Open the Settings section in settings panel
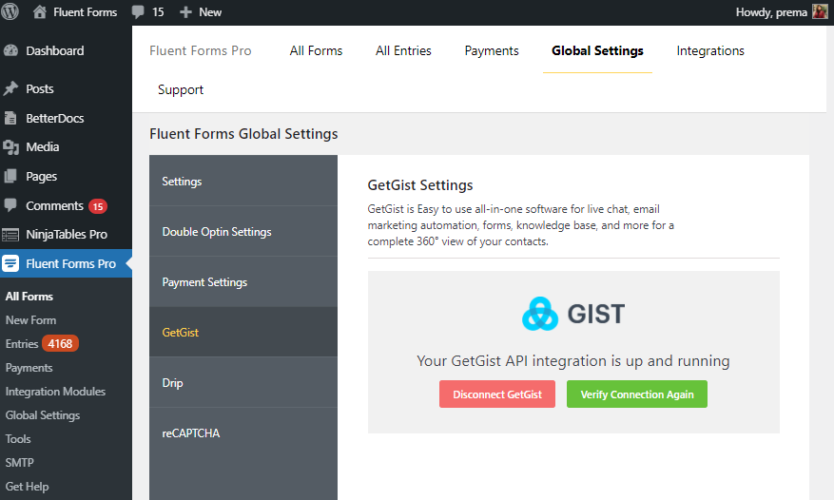 (243, 181)
